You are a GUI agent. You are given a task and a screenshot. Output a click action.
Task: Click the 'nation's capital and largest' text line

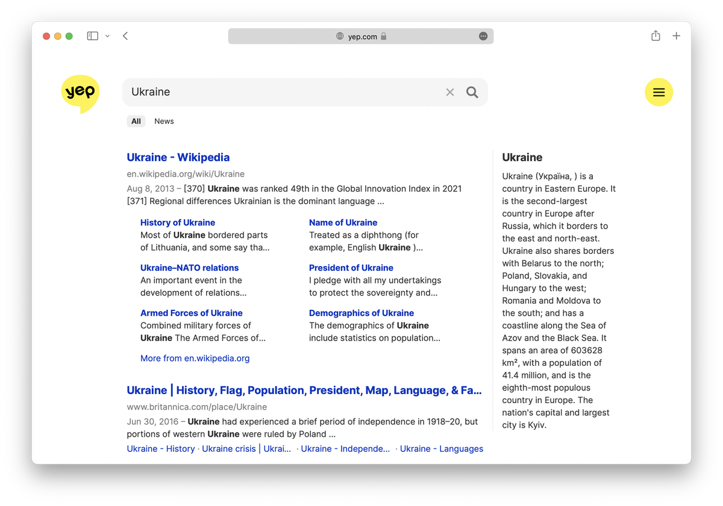pos(556,413)
